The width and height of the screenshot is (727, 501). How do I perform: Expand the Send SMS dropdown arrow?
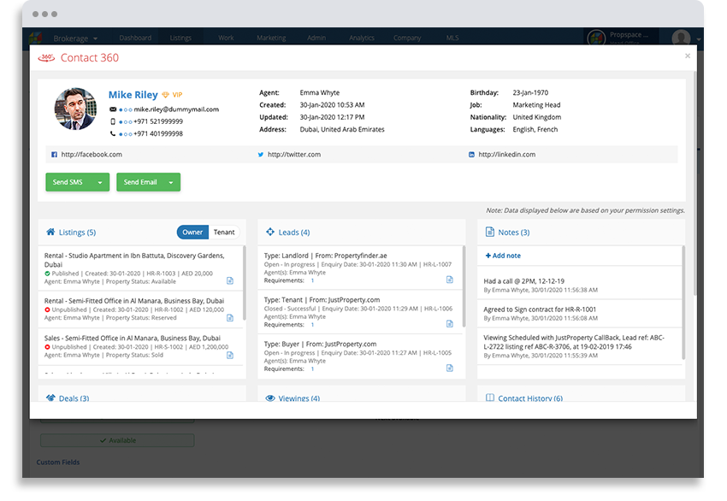point(100,183)
